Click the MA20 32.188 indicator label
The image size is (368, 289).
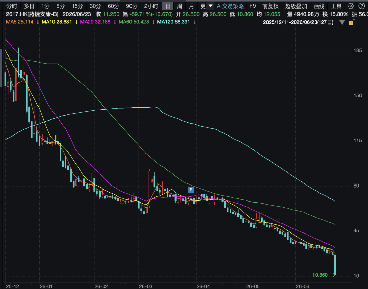(95, 22)
